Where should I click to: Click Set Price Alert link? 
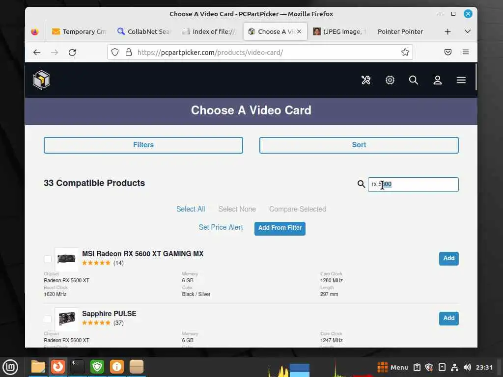[221, 227]
